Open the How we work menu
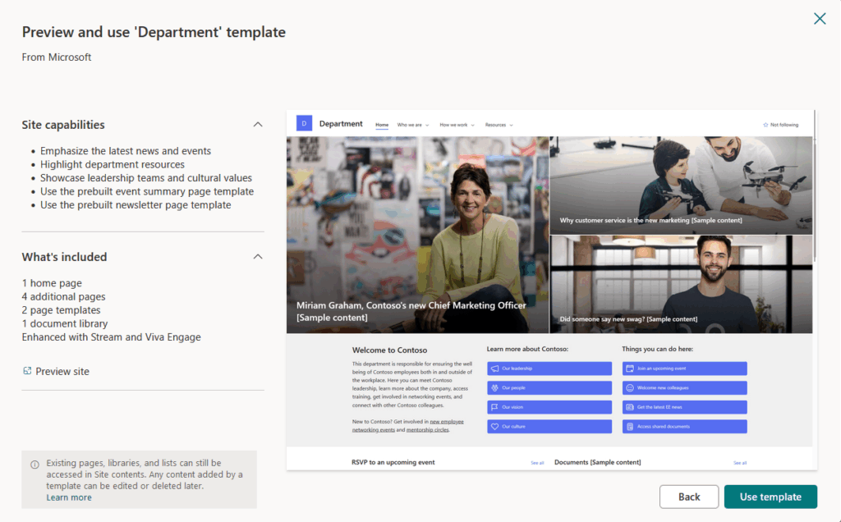 click(457, 125)
